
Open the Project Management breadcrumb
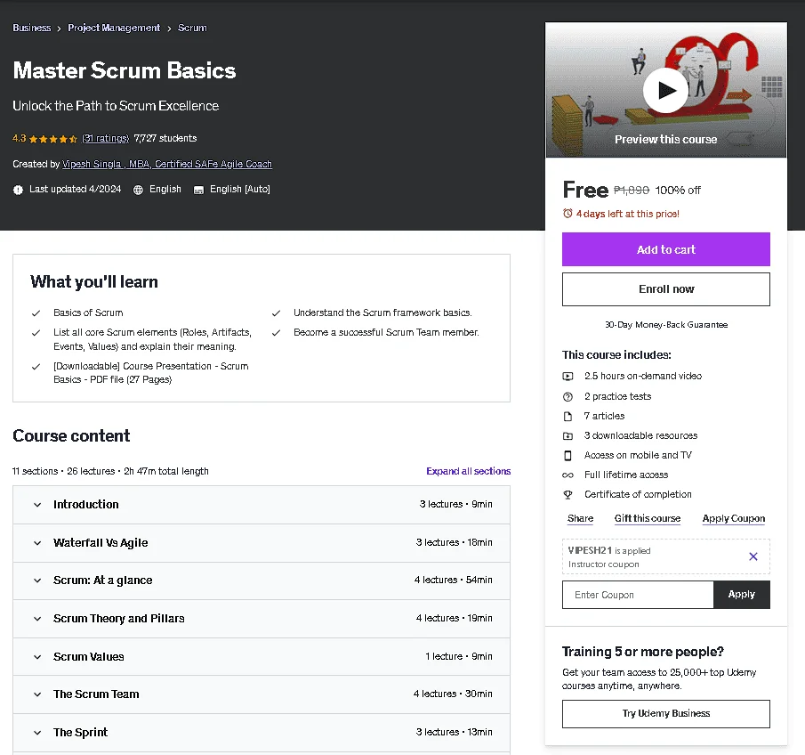point(114,28)
